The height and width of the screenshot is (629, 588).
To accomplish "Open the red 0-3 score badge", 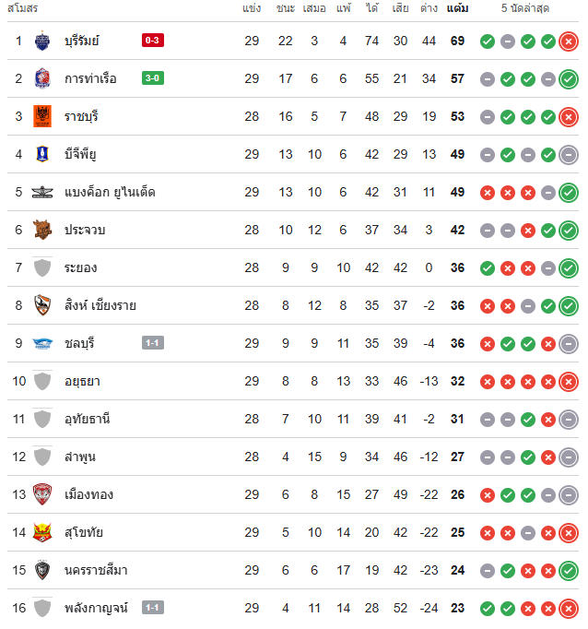I will click(x=153, y=40).
